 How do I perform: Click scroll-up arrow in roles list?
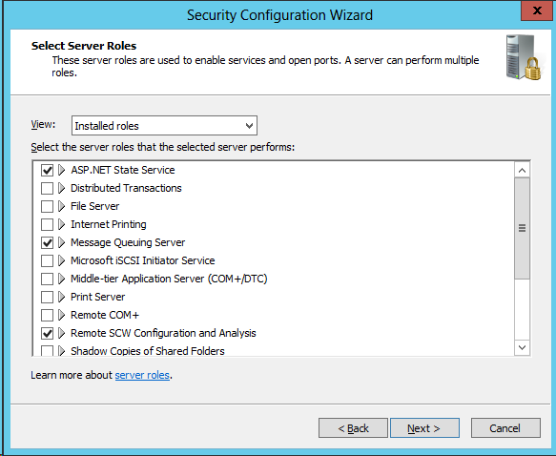coord(522,171)
